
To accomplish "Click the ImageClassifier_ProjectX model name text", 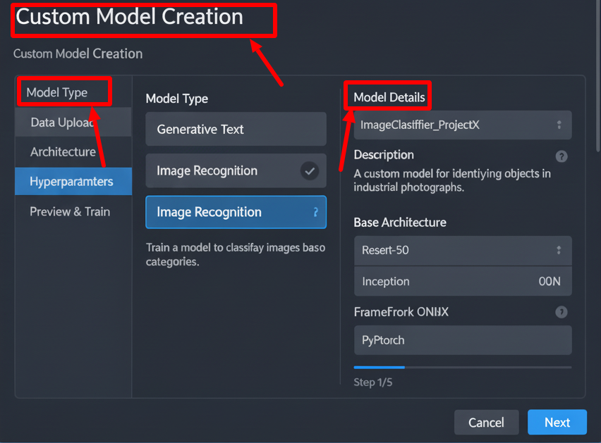I will (420, 125).
